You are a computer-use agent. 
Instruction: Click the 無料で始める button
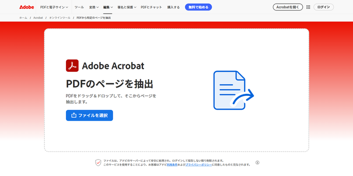[x=198, y=7]
